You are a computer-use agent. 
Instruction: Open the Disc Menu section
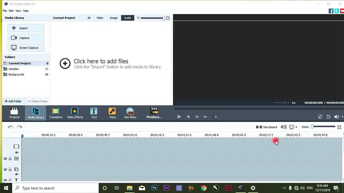point(130,113)
